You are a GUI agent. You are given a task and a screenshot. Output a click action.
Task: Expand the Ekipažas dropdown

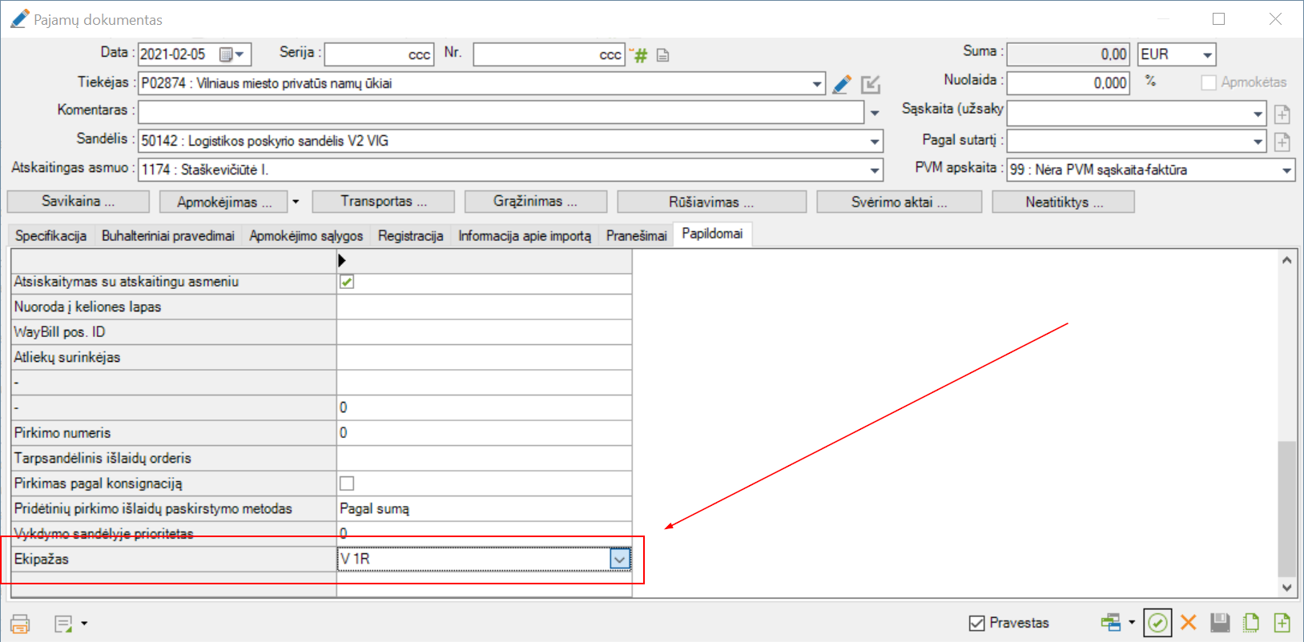620,559
